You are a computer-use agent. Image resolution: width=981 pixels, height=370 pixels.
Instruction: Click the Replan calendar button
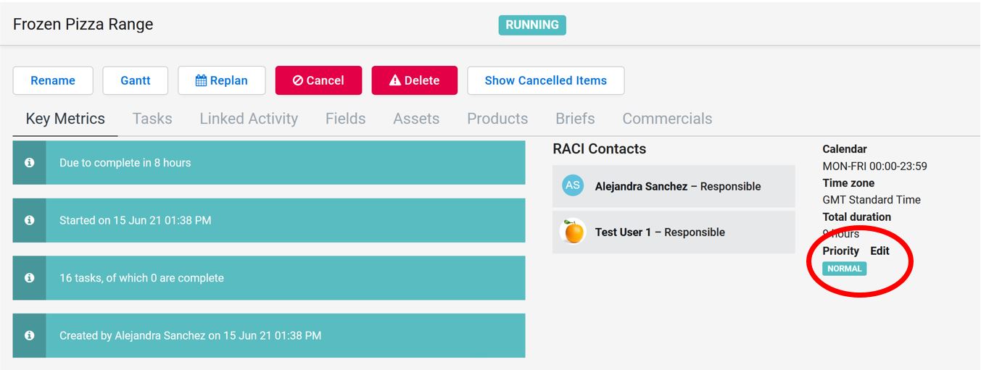[222, 80]
